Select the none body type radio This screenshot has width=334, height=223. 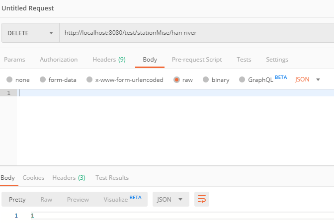tap(9, 79)
